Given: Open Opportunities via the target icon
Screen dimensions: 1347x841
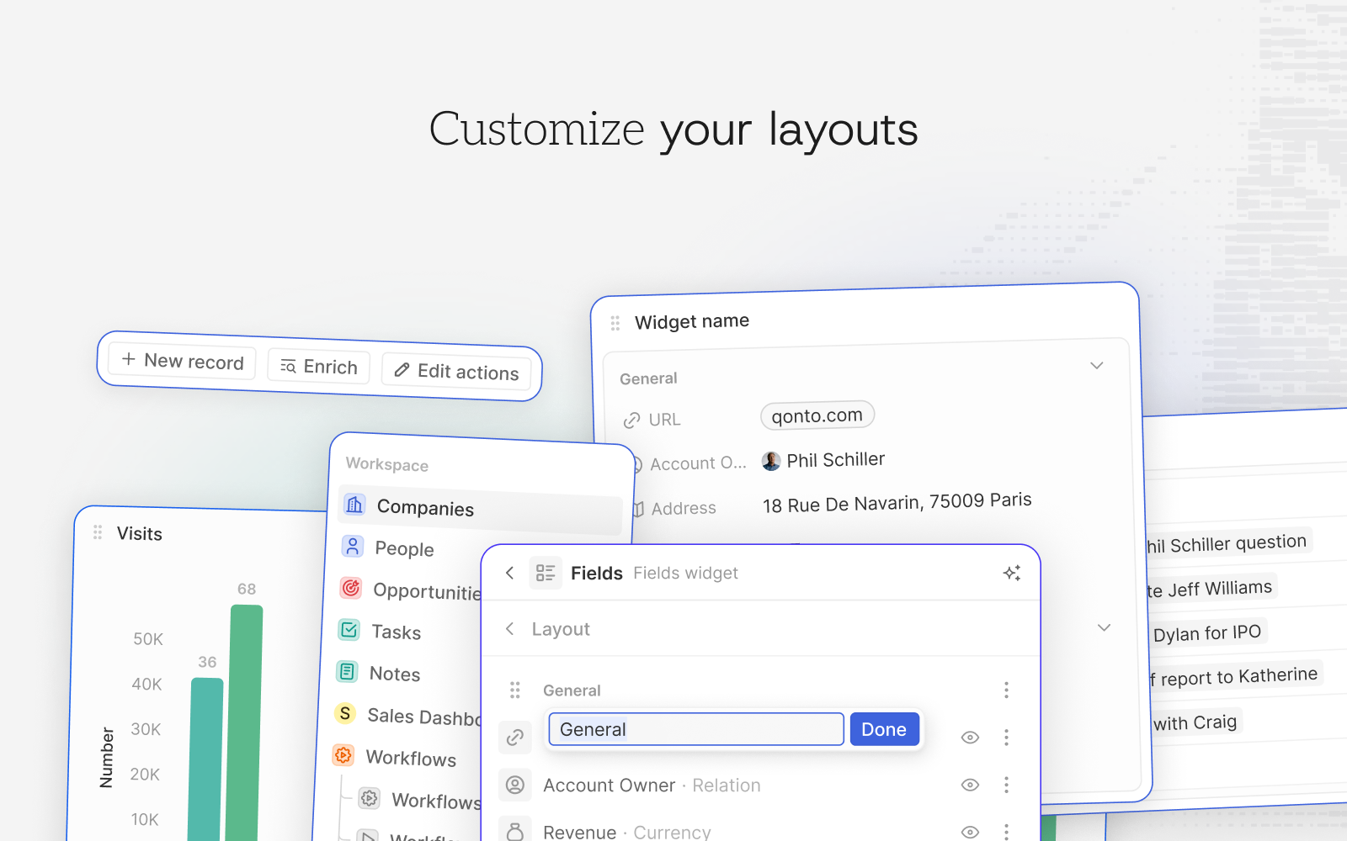Looking at the screenshot, I should coord(350,588).
